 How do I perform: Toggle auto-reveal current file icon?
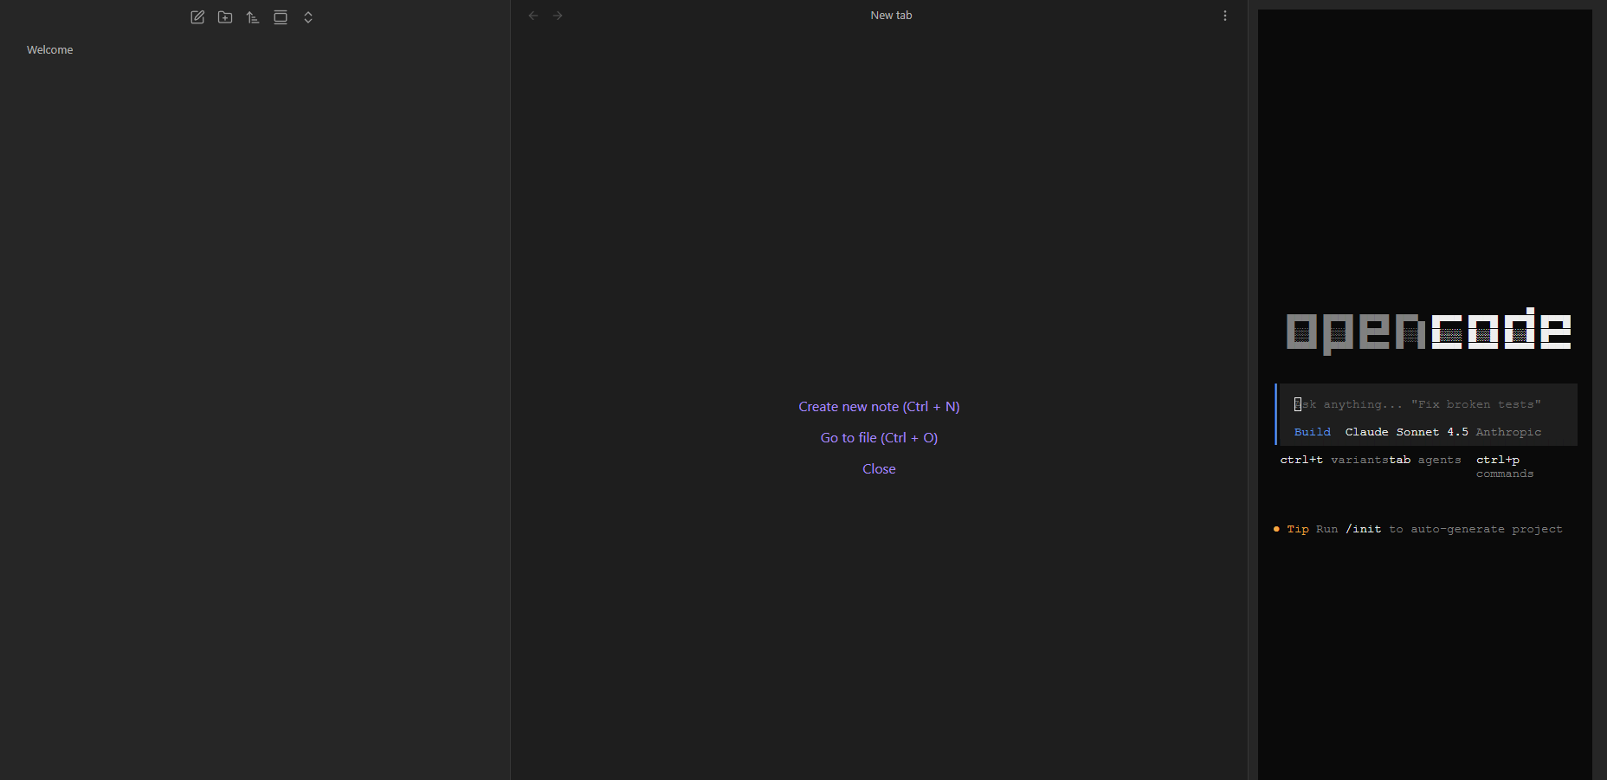tap(281, 17)
